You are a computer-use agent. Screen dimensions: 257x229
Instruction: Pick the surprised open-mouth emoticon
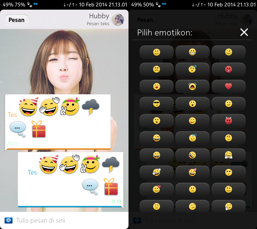192,104
